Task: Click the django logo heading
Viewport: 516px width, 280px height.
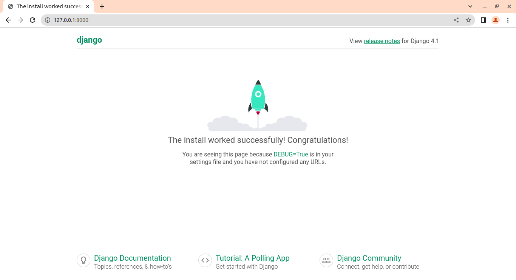Action: (89, 40)
